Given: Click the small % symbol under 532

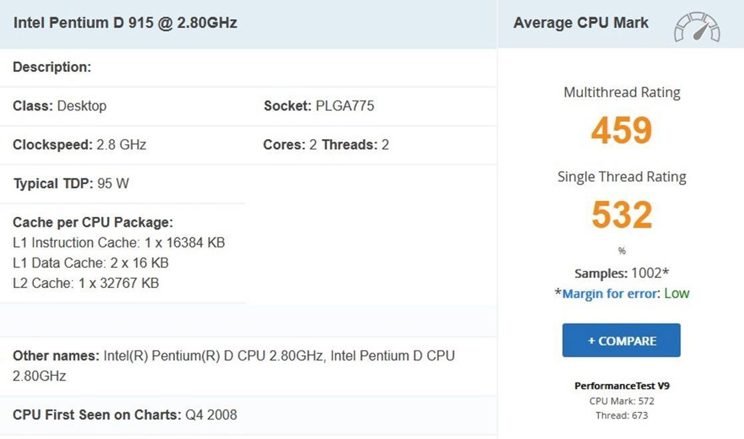Looking at the screenshot, I should pyautogui.click(x=622, y=251).
